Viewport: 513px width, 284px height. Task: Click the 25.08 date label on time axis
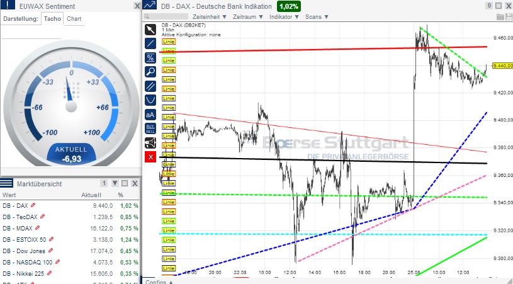(x=414, y=272)
